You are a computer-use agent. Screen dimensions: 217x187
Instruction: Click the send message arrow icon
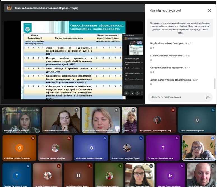[207, 97]
